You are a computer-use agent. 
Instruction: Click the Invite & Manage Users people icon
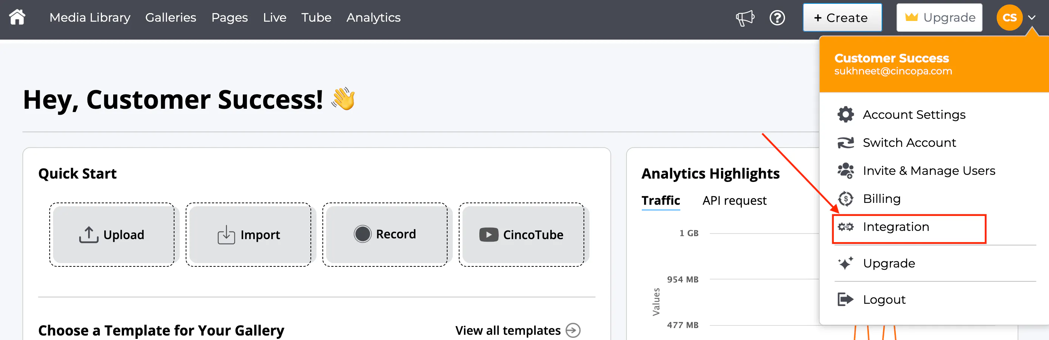[x=845, y=171]
